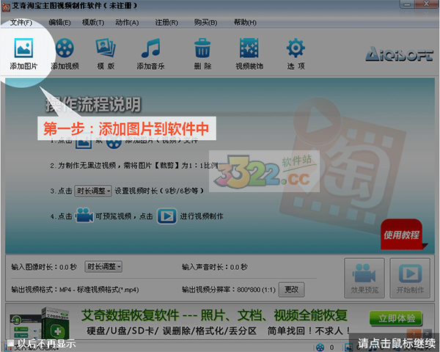The width and height of the screenshot is (440, 352).
Task: Click the 添加音乐 add music icon
Action: click(x=150, y=48)
